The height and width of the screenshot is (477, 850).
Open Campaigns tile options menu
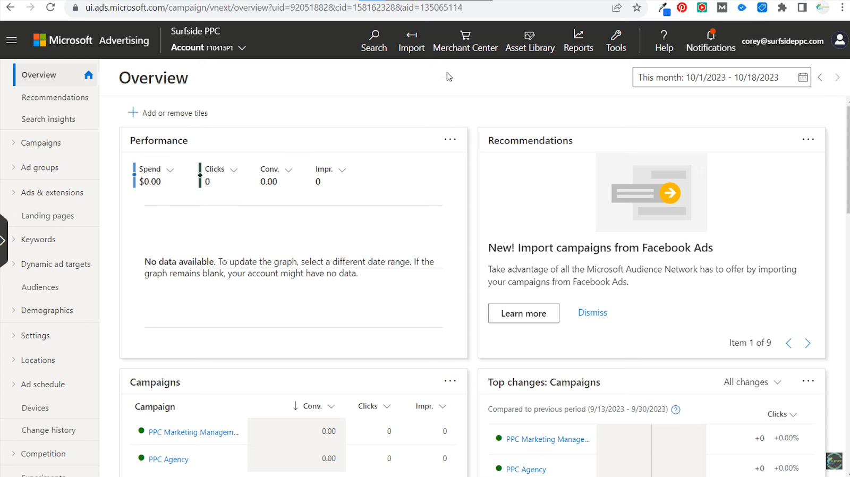coord(450,381)
